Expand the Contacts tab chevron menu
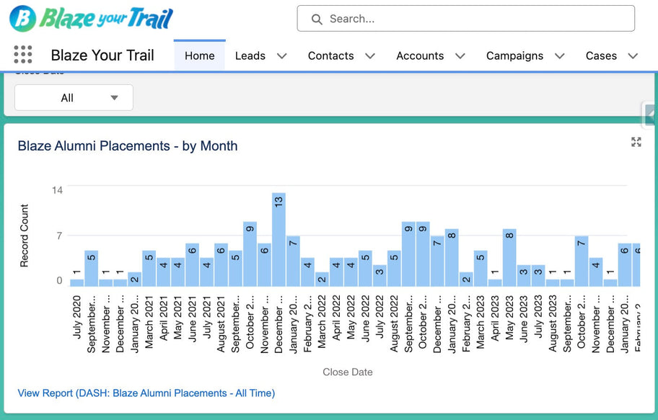The height and width of the screenshot is (420, 658). 370,56
